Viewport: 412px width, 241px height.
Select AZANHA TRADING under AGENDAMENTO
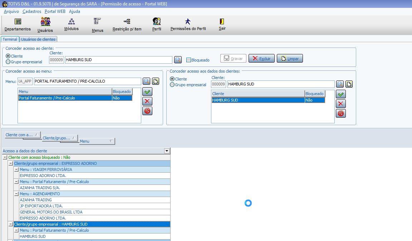(95, 200)
